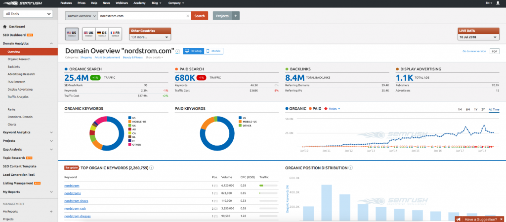Viewport: 506px width, 222px height.
Task: Expand the Live Data date dropdown
Action: click(x=478, y=37)
